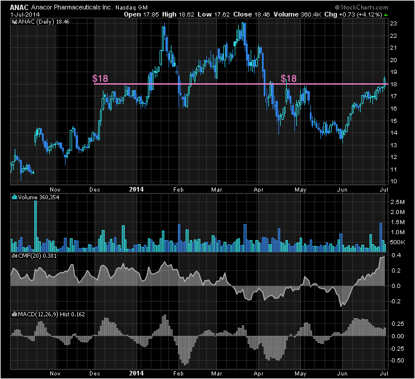Click the 21 price axis label
Viewport: 415px width, 379px height.
click(x=394, y=48)
